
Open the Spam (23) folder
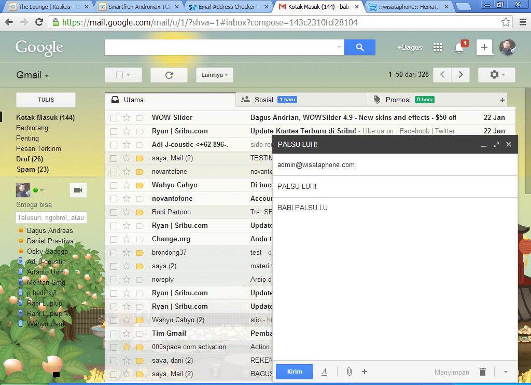[32, 169]
